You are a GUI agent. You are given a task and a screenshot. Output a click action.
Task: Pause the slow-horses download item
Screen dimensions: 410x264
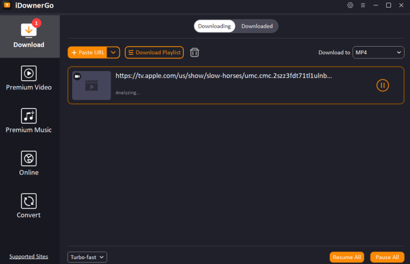pos(382,85)
